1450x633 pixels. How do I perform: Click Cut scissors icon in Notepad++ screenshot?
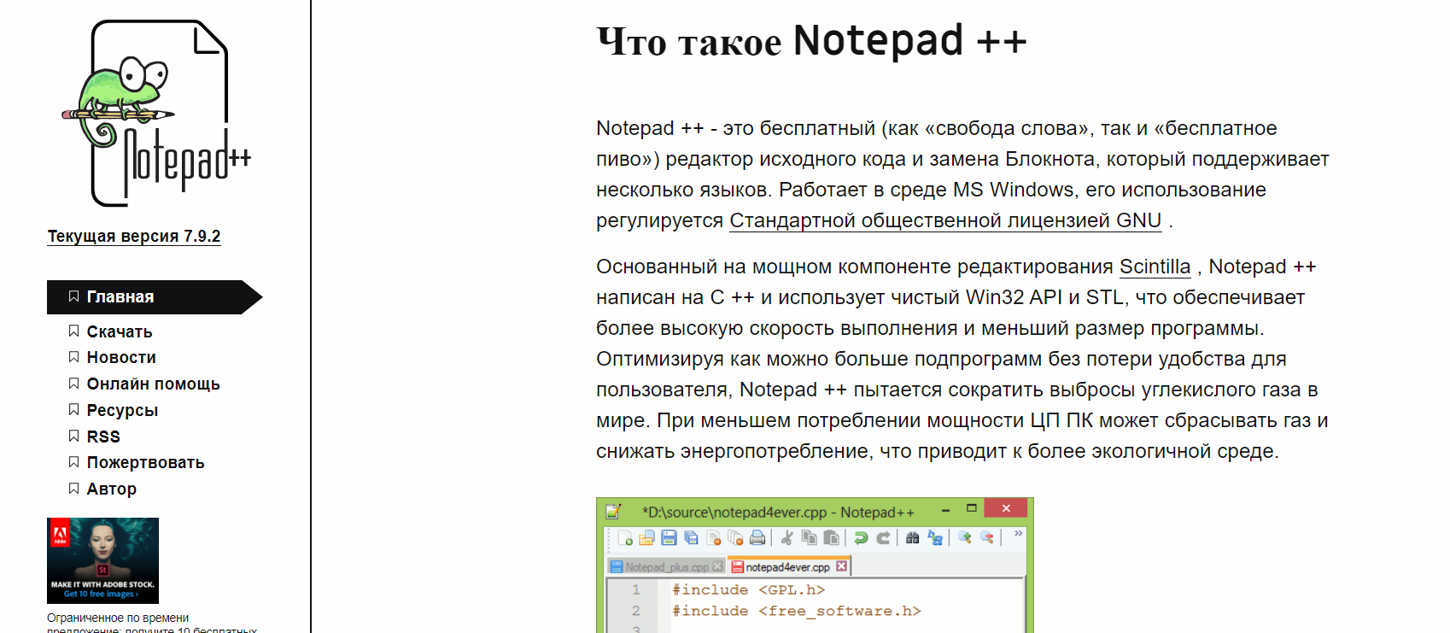pos(787,537)
